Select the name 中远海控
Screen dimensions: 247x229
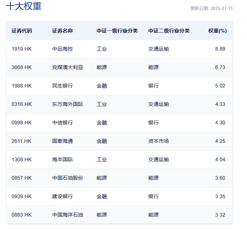(x=62, y=49)
